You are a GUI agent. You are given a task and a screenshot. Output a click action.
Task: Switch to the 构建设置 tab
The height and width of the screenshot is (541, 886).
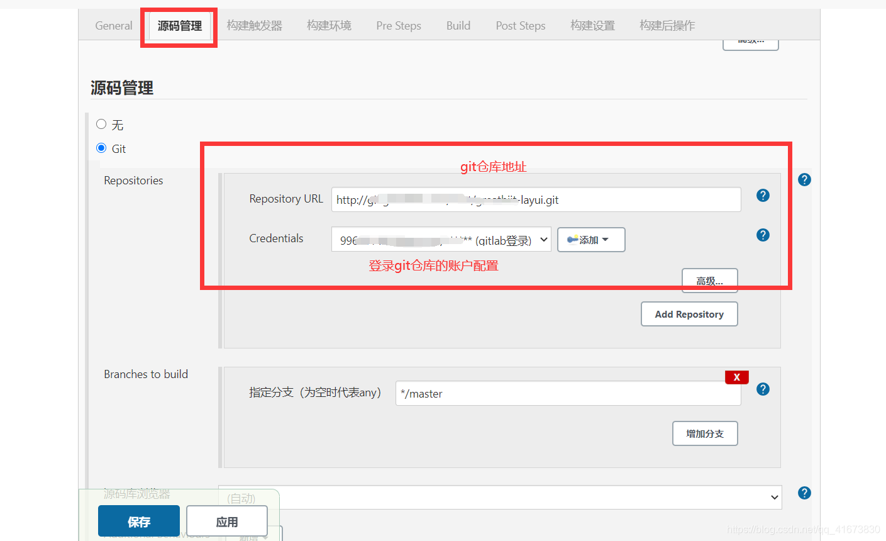pyautogui.click(x=593, y=26)
